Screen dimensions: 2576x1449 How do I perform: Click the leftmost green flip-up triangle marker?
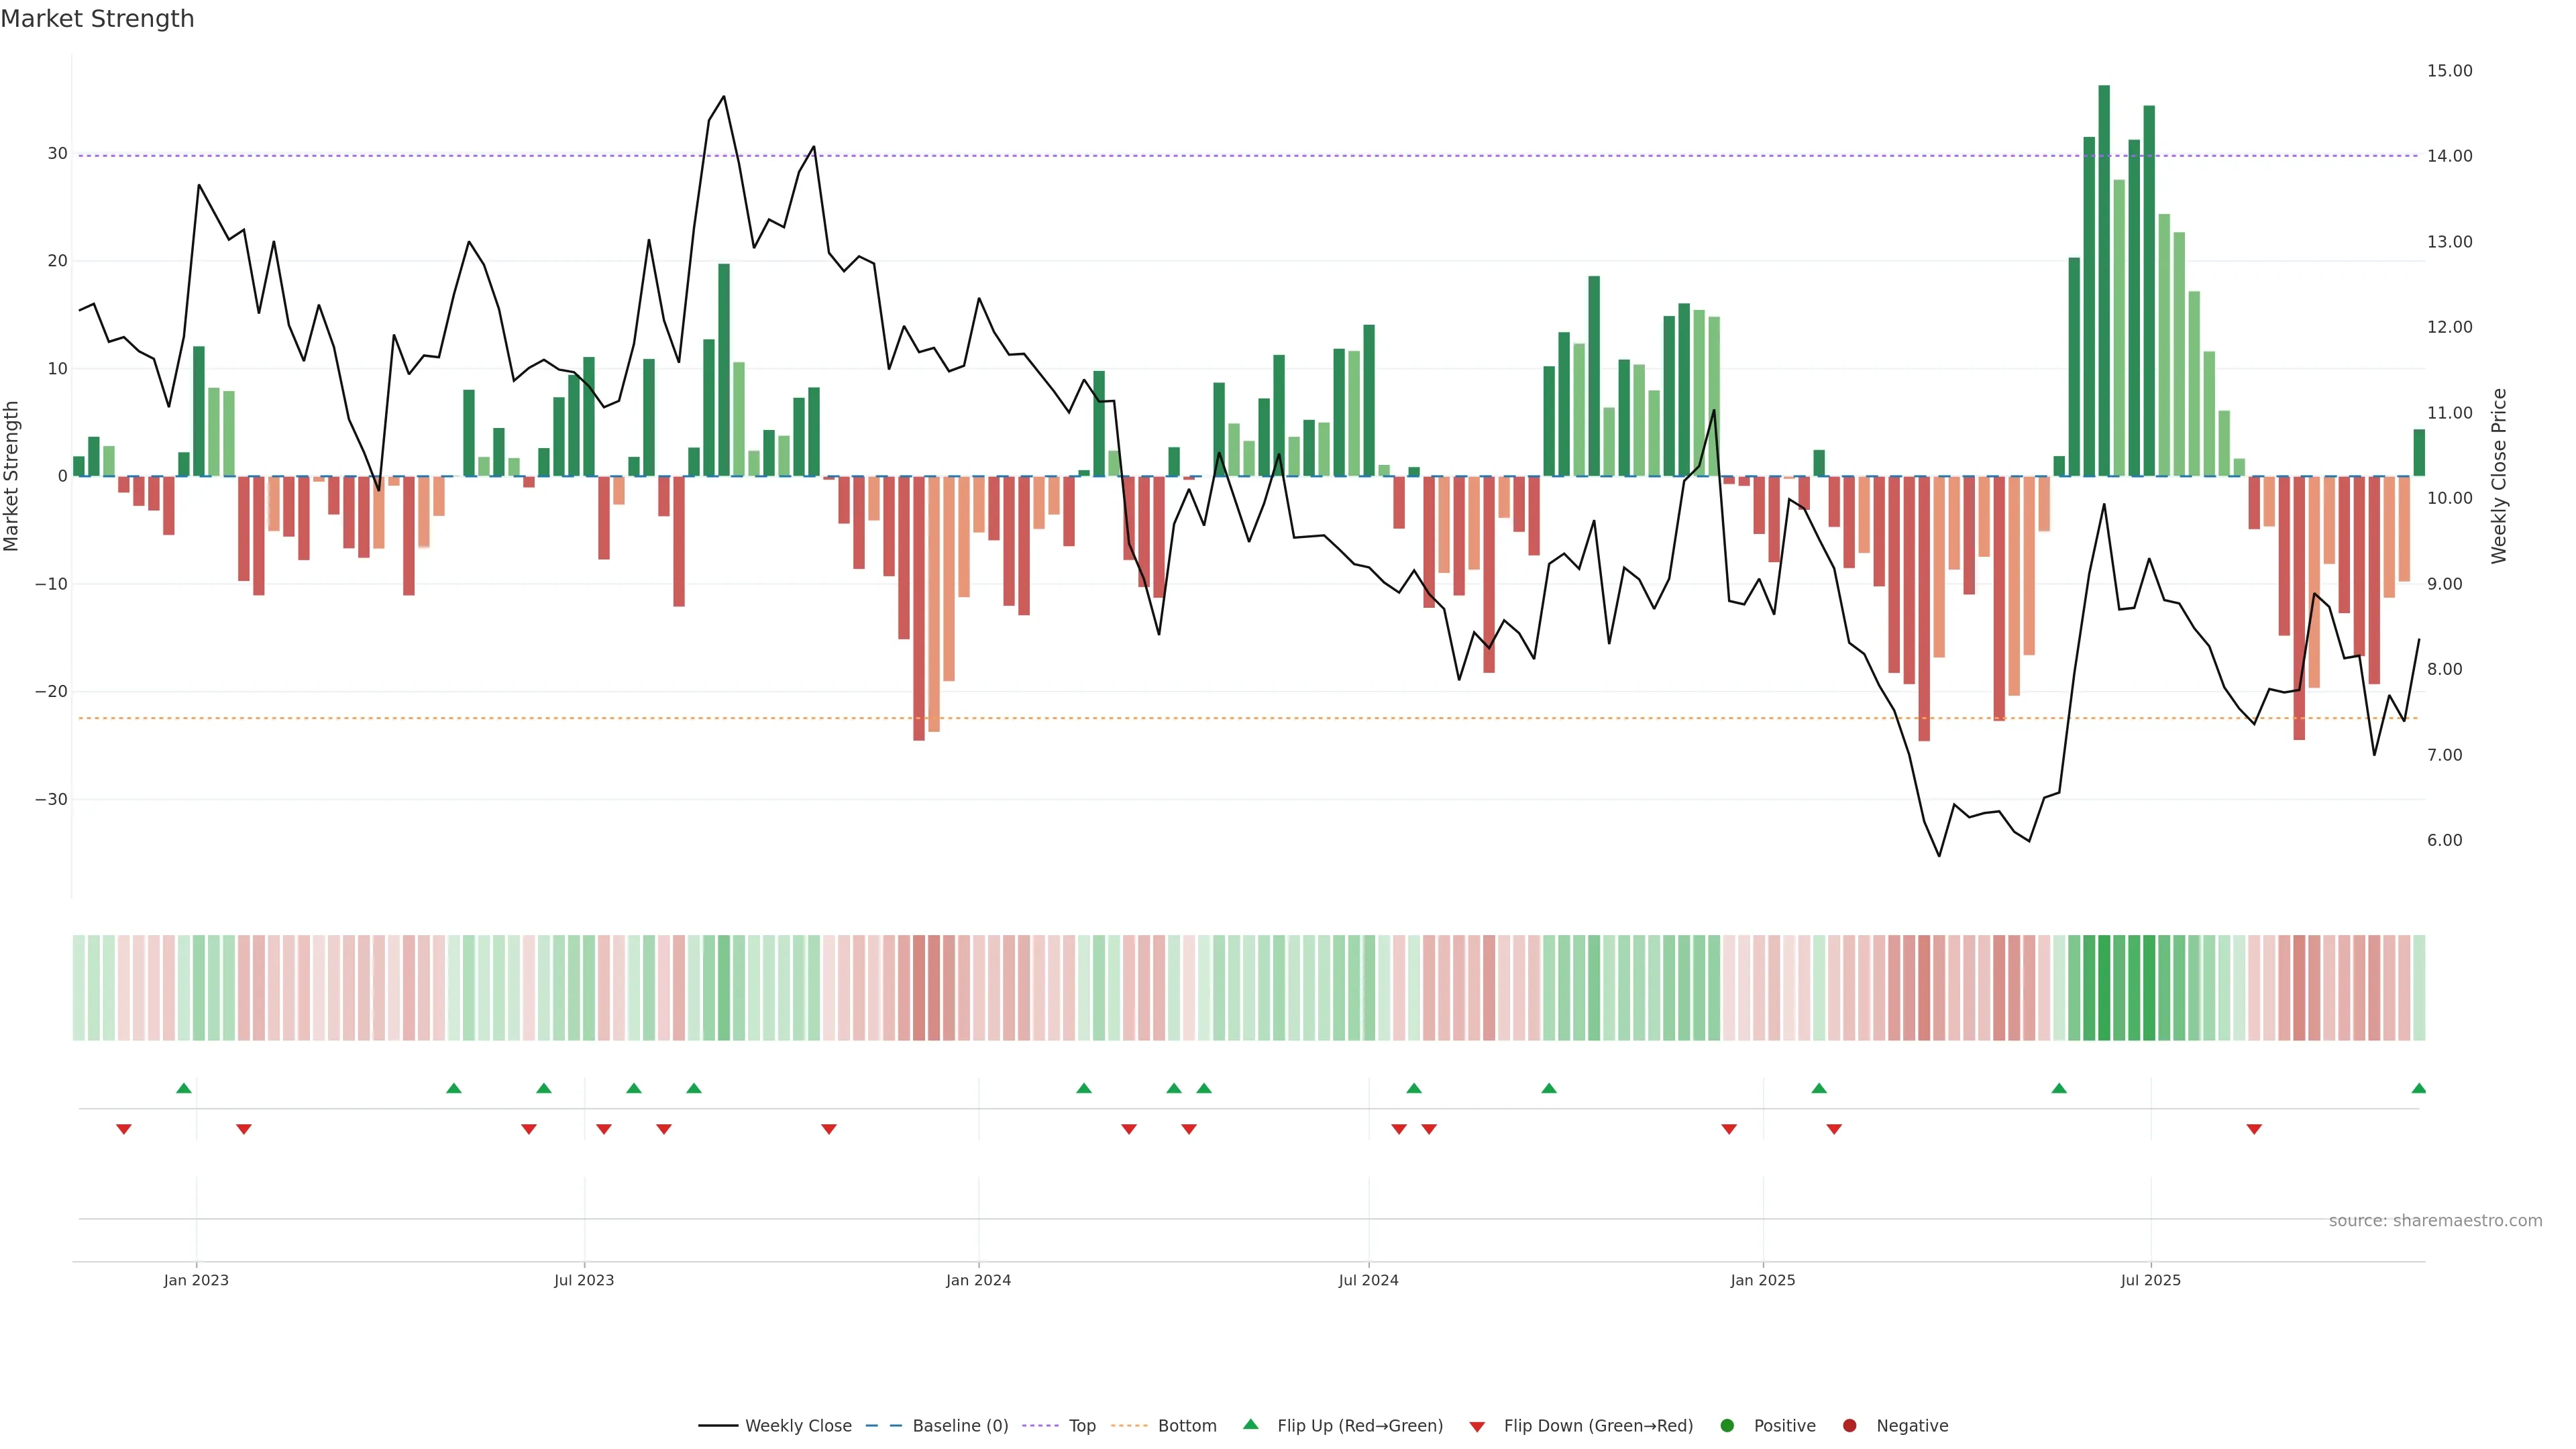click(184, 1088)
